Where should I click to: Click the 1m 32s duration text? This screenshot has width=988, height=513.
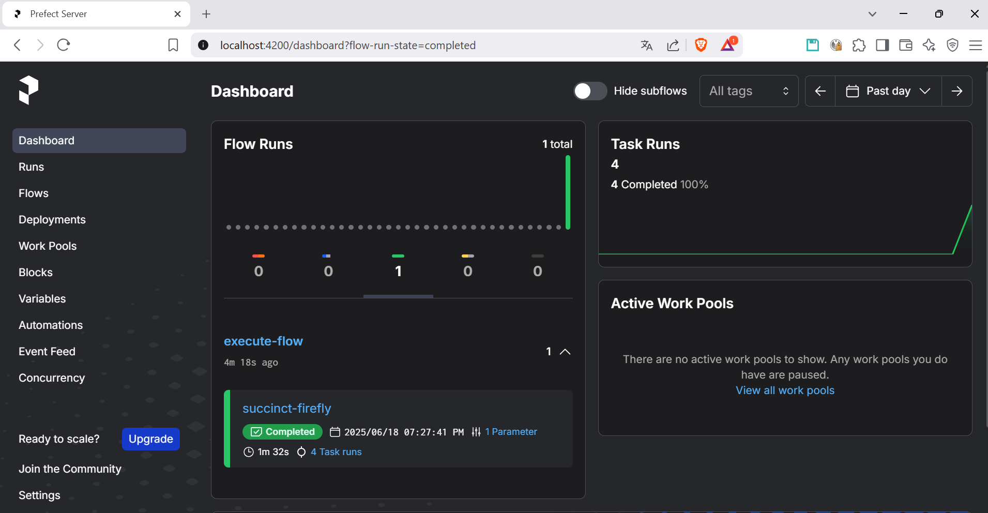273,452
